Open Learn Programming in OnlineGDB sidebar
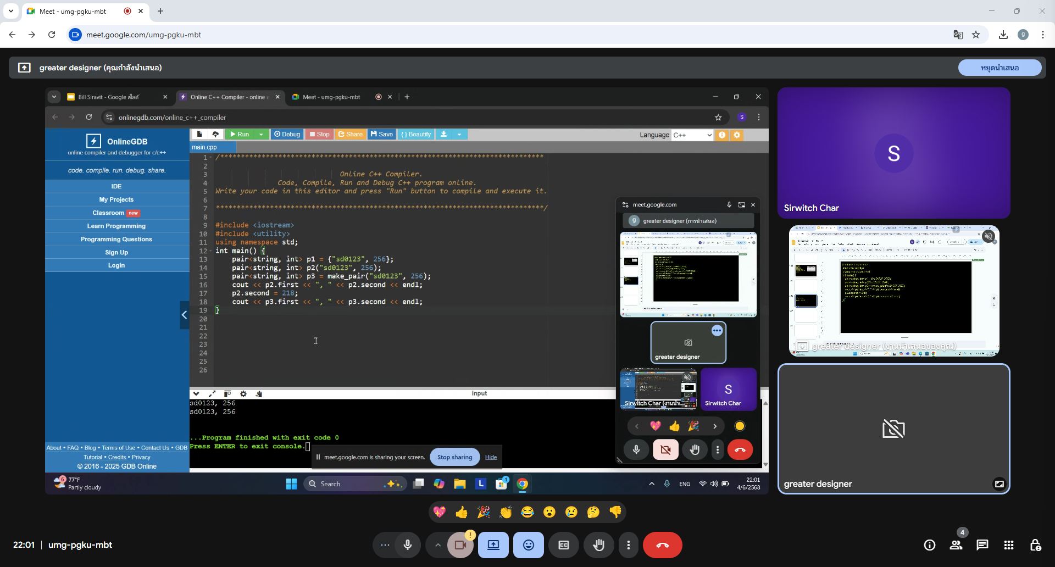The image size is (1055, 567). pyautogui.click(x=116, y=226)
